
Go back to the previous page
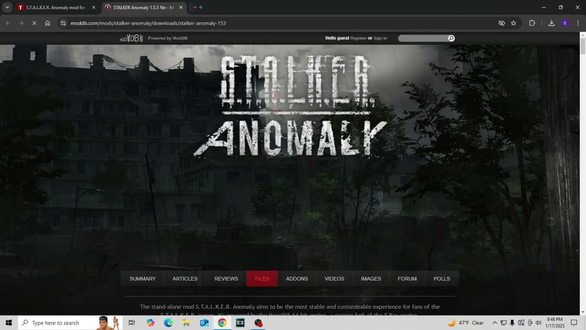point(8,23)
